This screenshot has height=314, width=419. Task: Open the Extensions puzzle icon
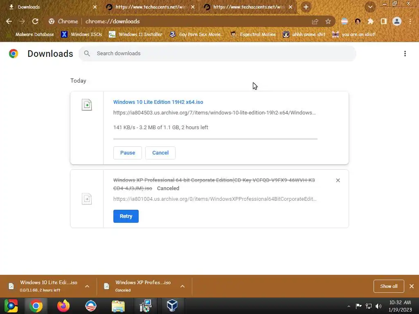371,21
